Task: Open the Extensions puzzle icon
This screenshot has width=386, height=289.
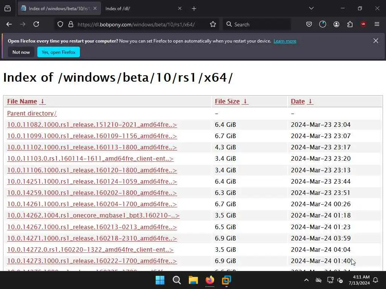Action: pyautogui.click(x=350, y=24)
